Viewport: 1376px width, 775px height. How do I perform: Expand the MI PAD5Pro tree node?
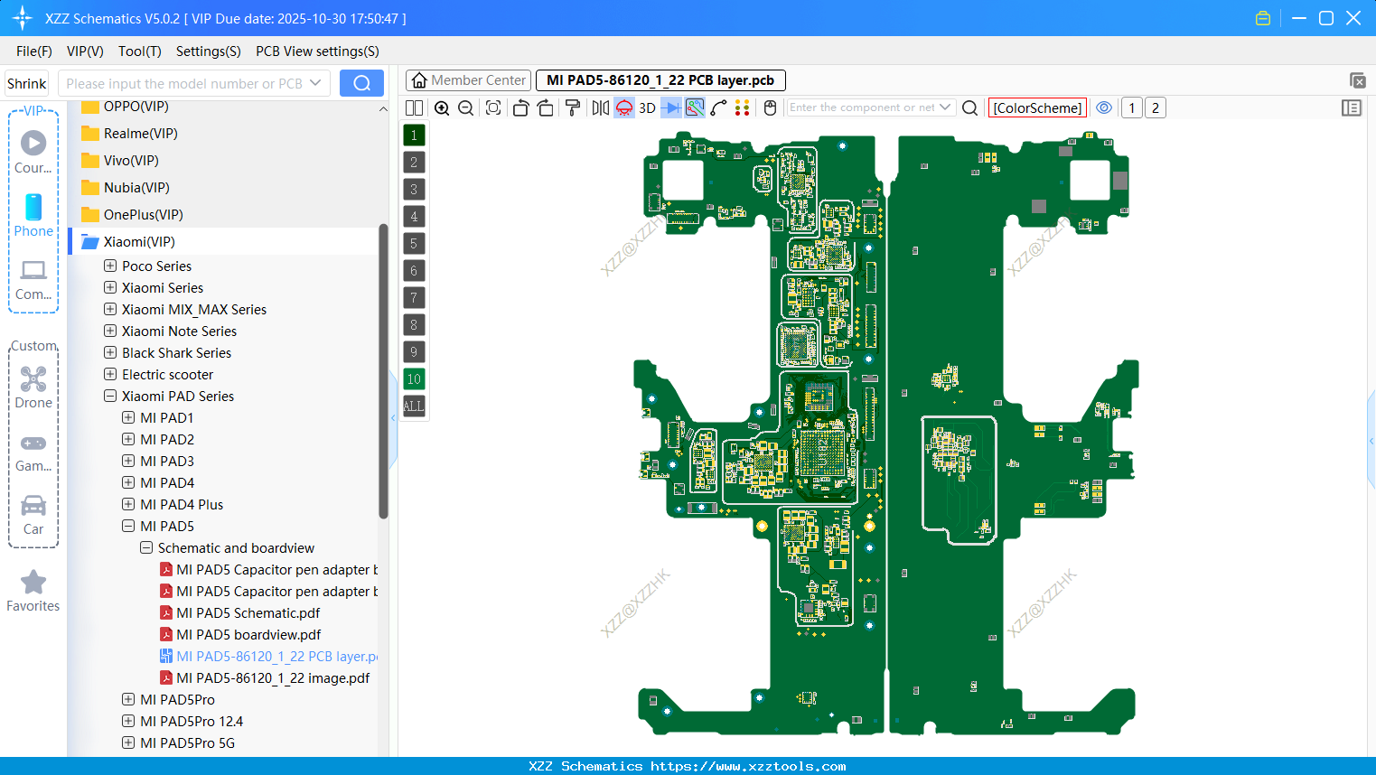[128, 700]
